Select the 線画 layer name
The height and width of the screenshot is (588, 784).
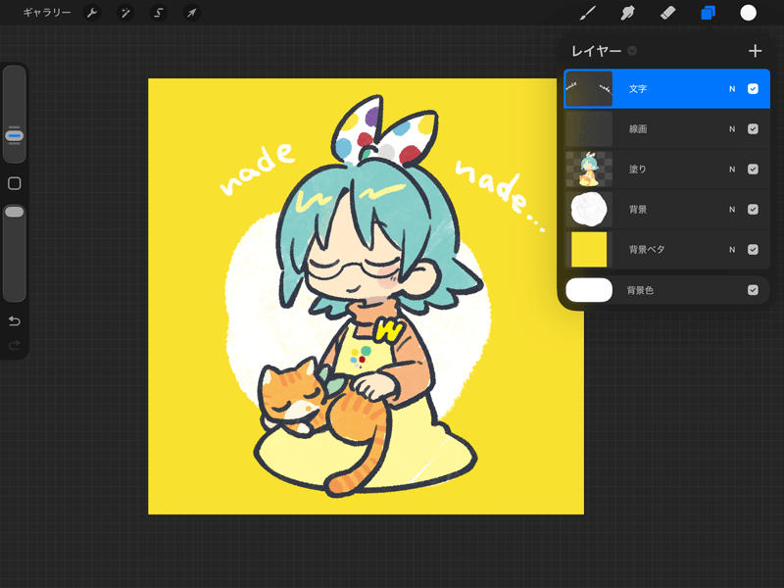click(638, 129)
